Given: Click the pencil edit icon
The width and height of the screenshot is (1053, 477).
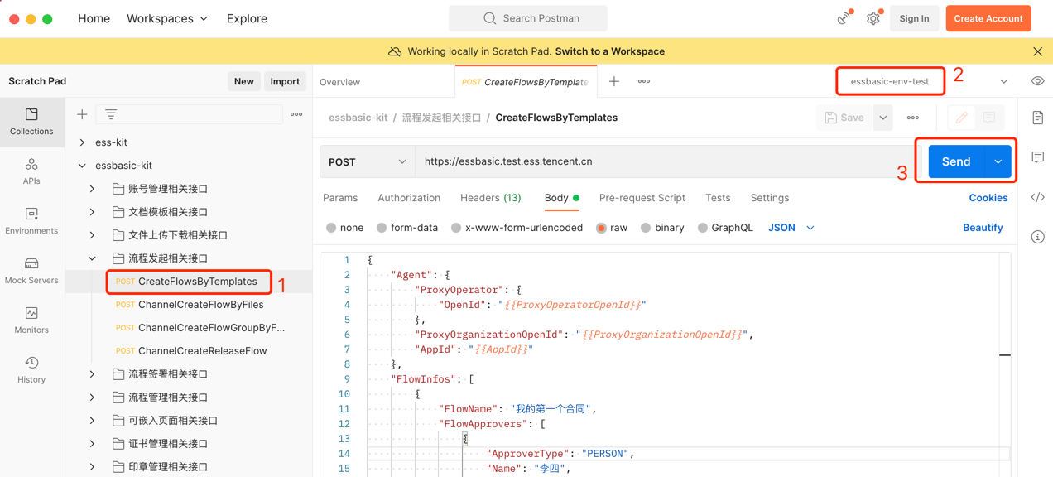Looking at the screenshot, I should coord(961,118).
